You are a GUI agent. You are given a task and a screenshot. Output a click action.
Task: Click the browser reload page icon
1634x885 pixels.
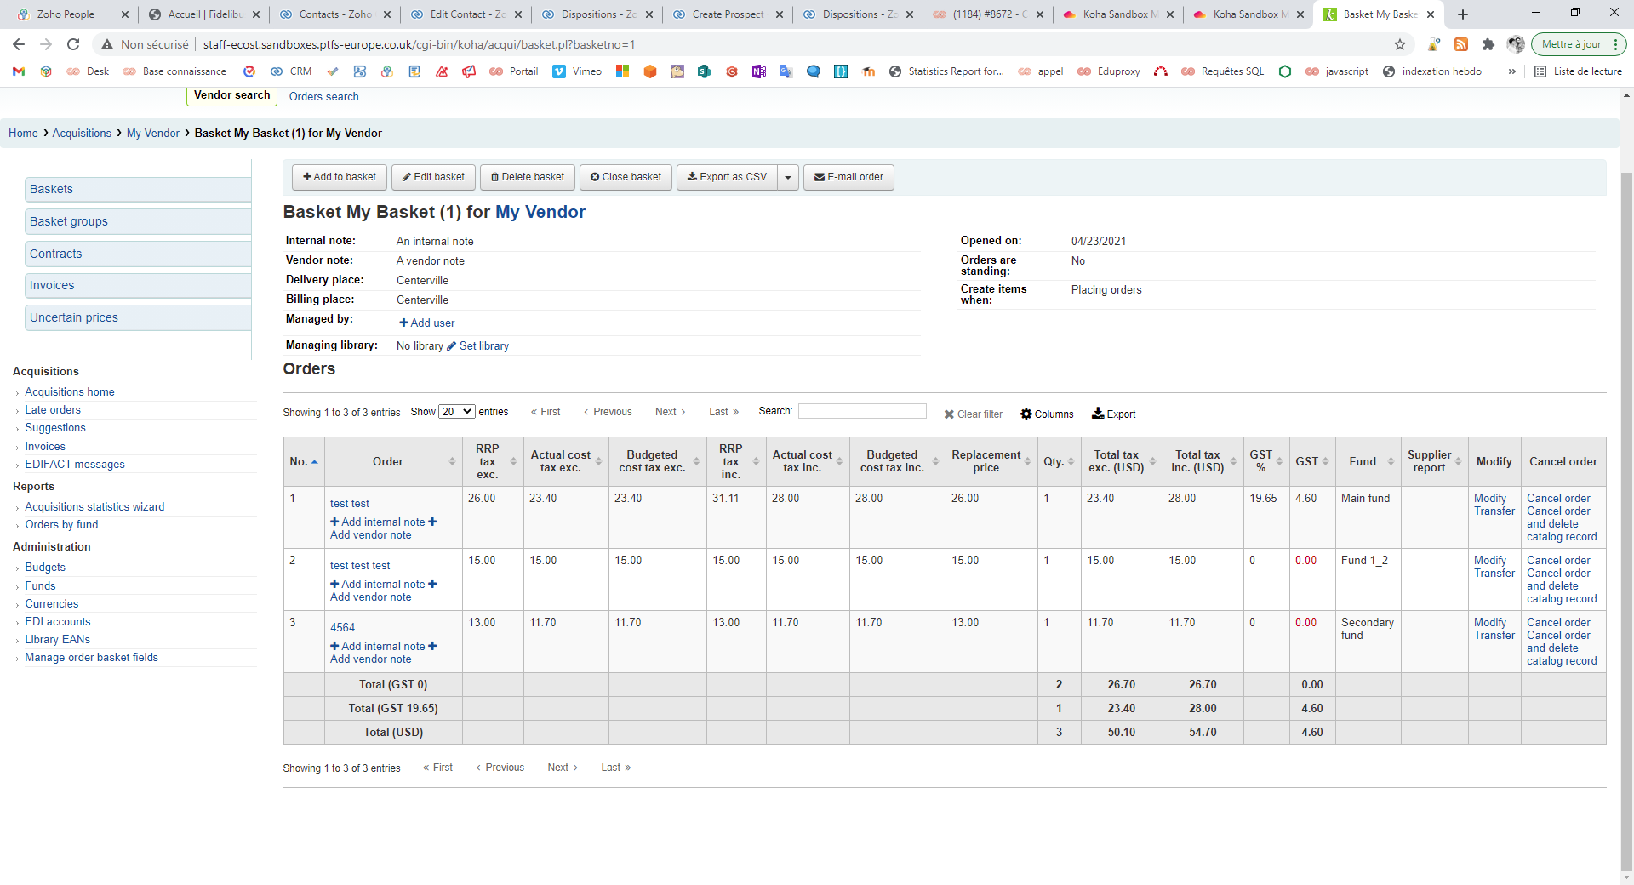tap(73, 44)
